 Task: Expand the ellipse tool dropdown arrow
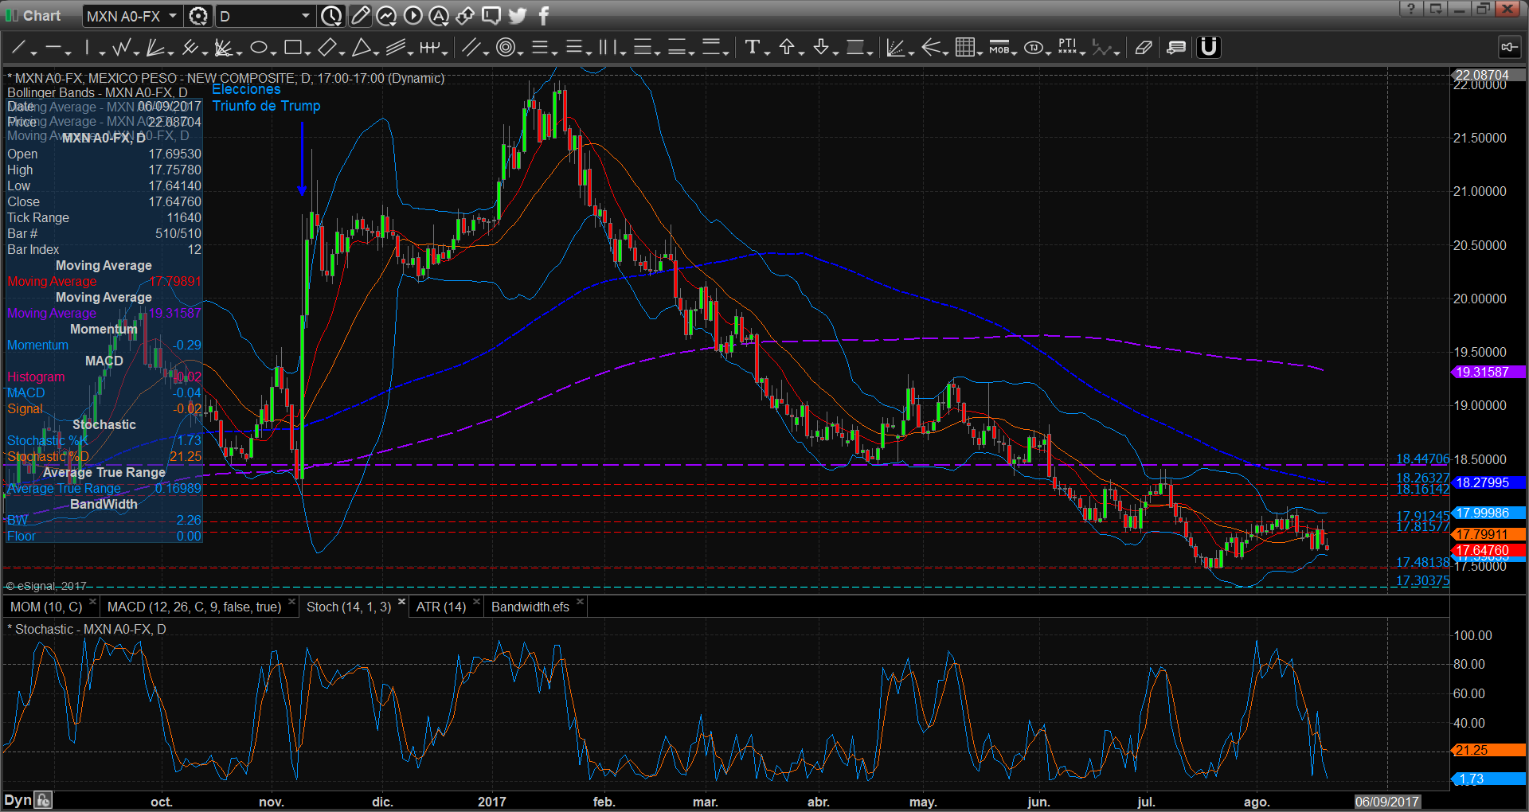coord(273,53)
